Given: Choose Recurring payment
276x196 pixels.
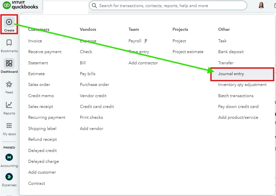Looking at the screenshot, I should click(x=47, y=117).
